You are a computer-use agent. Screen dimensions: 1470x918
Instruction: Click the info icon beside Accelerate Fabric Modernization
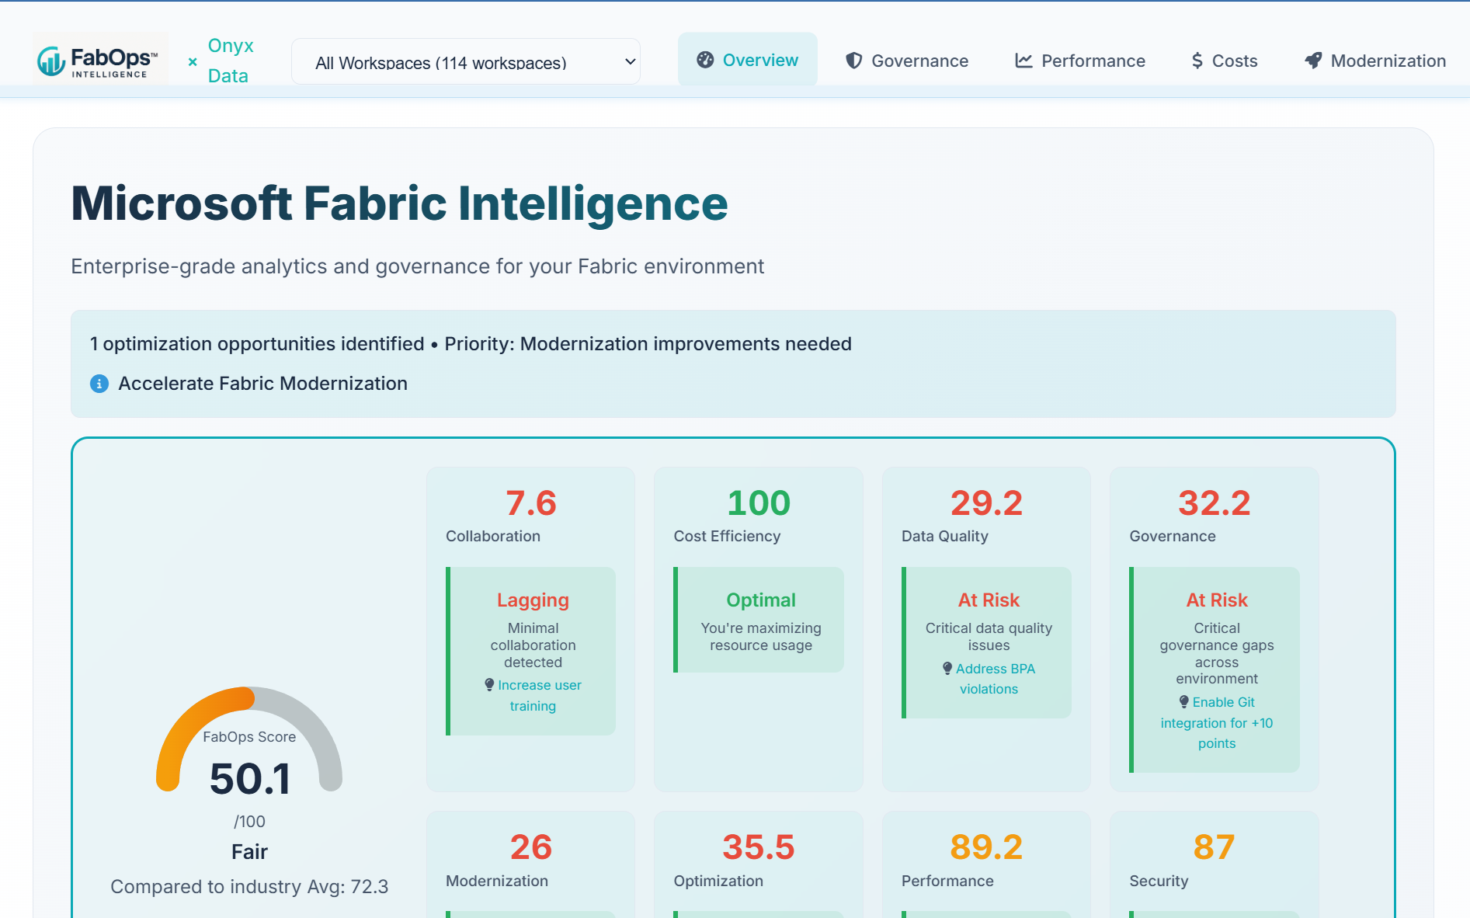tap(99, 384)
